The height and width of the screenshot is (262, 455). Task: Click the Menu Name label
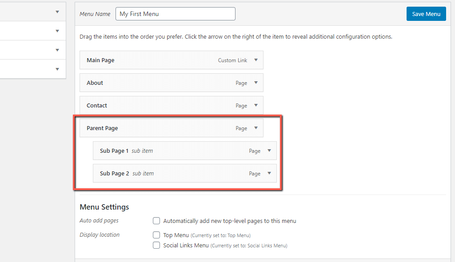pyautogui.click(x=95, y=14)
